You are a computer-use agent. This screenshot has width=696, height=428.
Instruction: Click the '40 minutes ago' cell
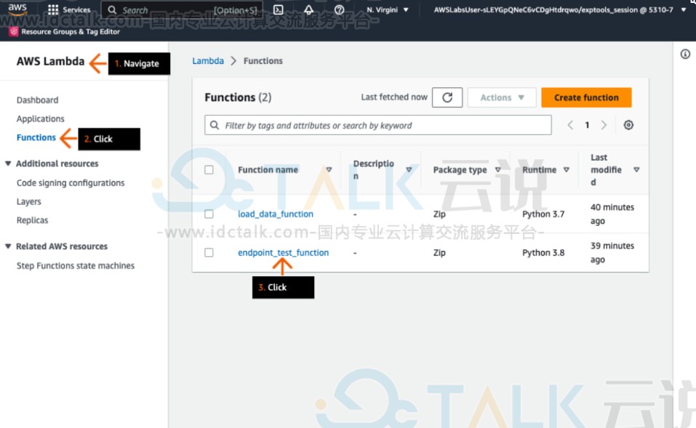coord(612,214)
